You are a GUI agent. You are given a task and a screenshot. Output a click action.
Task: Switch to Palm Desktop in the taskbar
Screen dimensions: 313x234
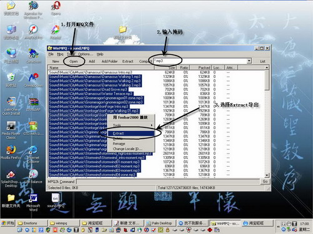click(160, 223)
